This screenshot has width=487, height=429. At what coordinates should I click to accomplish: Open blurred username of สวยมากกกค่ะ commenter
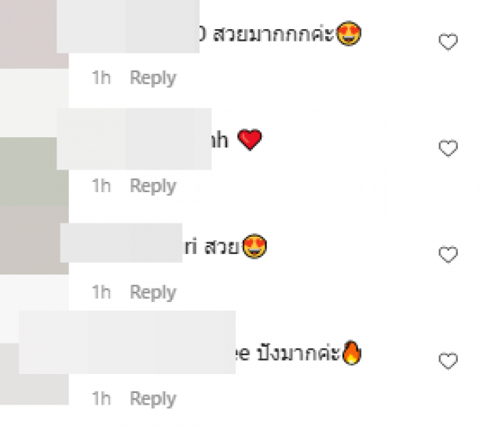128,27
